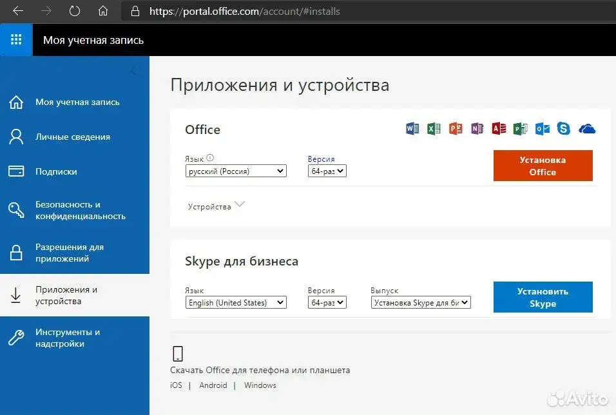Open the Office version dropdown
The image size is (616, 415).
click(327, 170)
